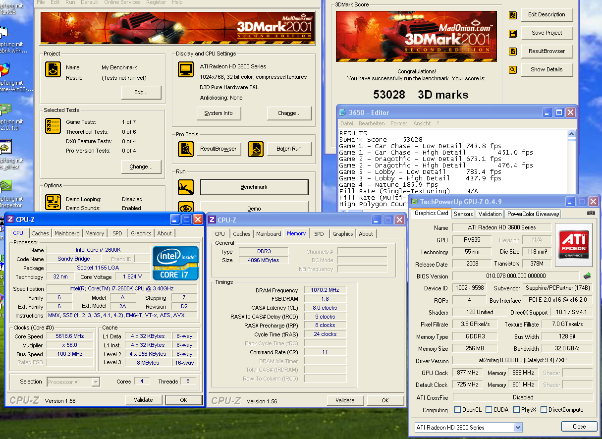Click OK in the CPU-Z processor window
The height and width of the screenshot is (439, 602).
[x=183, y=400]
